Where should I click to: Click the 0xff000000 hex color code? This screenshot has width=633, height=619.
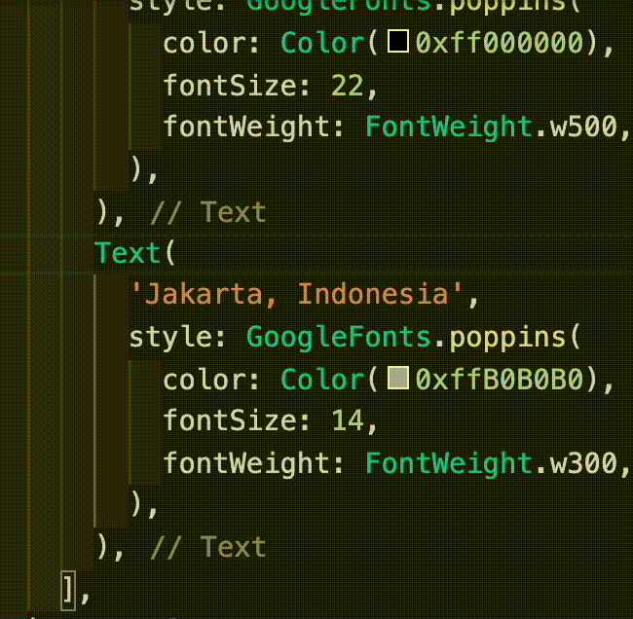500,43
